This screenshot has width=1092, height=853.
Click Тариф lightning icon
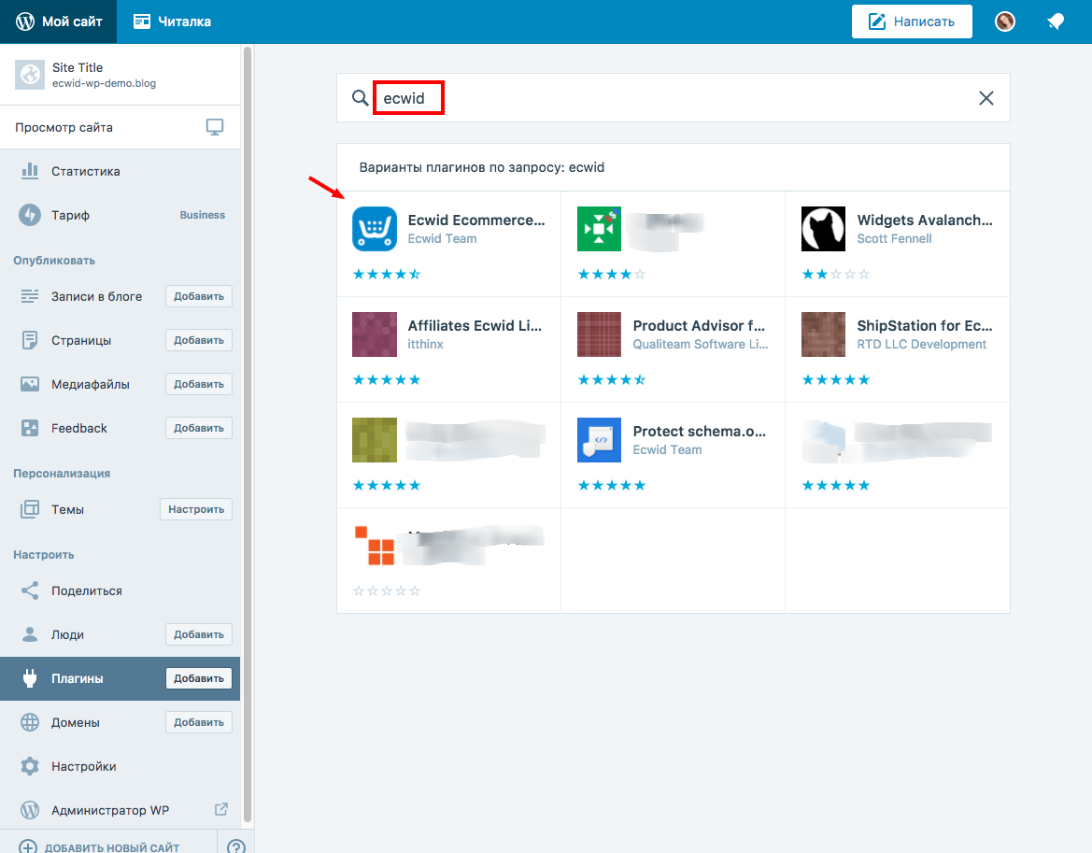pos(30,215)
